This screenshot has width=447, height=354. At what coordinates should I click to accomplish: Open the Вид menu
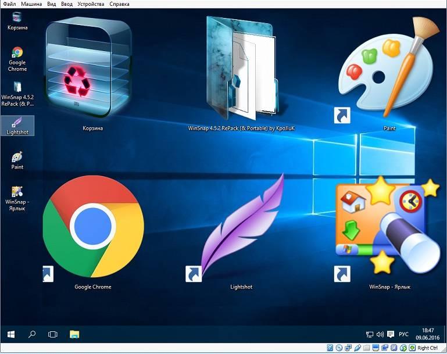click(x=52, y=4)
